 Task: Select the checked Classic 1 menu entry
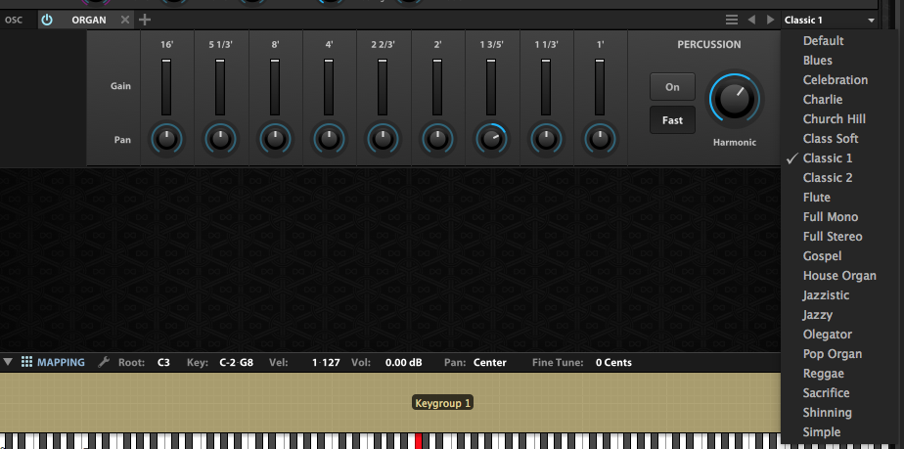830,158
